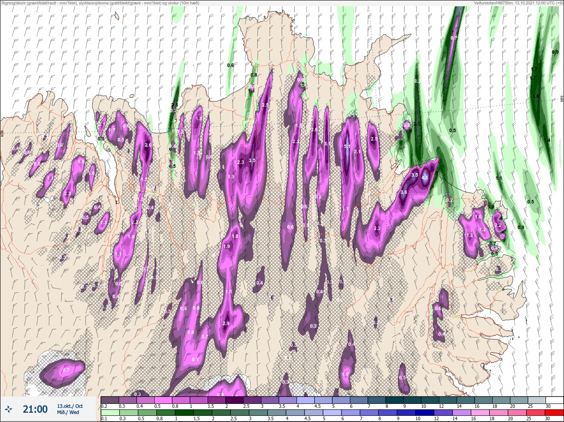Pick the lavender snow swatch labeled 4

tap(305, 400)
